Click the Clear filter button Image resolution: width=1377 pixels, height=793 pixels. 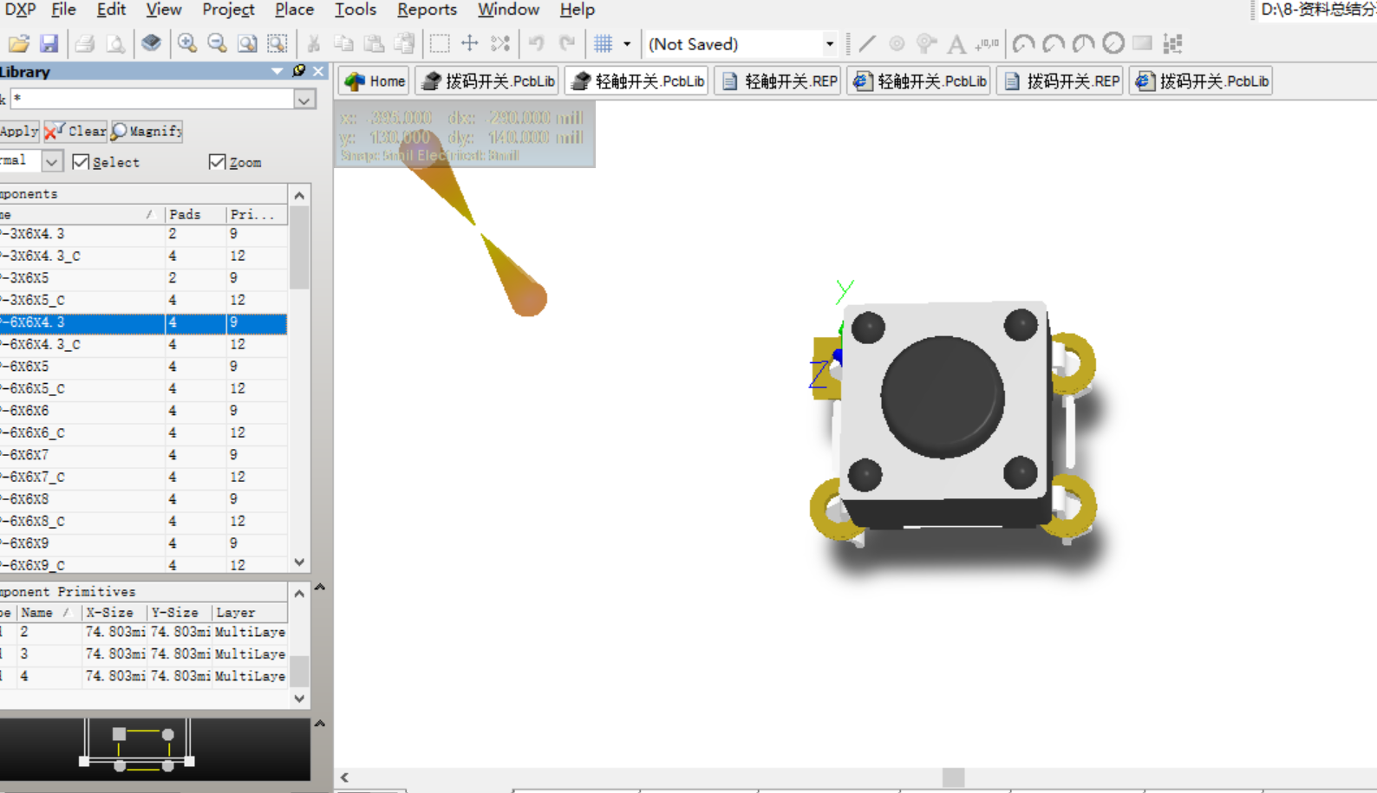[75, 131]
